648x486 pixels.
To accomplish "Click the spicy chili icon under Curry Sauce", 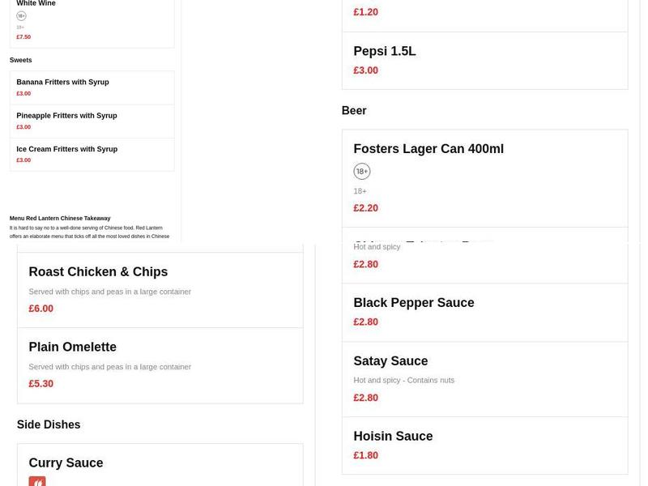I will tap(37, 481).
